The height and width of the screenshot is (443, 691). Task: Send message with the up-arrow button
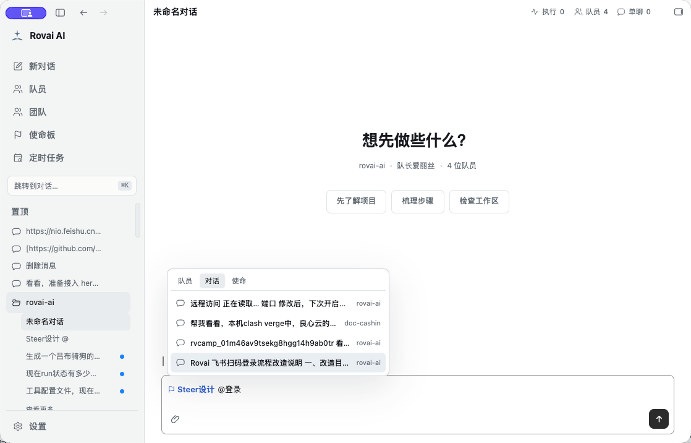[659, 419]
